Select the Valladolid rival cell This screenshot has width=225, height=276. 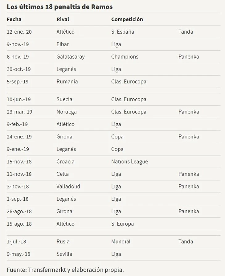[x=68, y=187]
